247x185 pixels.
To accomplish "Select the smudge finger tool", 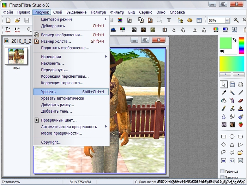I will 232,117.
